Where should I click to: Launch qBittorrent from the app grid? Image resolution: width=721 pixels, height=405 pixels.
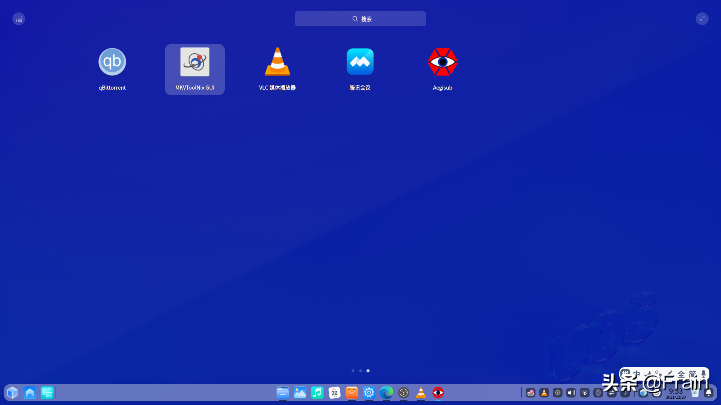(x=112, y=69)
